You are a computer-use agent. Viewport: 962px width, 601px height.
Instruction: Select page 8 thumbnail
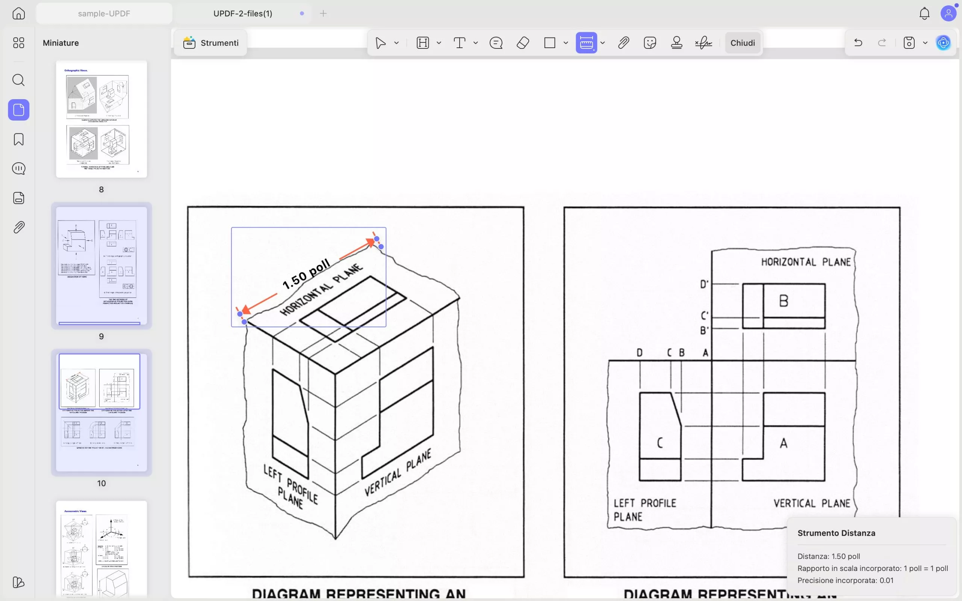click(x=101, y=119)
